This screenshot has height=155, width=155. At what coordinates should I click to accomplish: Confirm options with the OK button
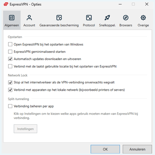point(105,149)
